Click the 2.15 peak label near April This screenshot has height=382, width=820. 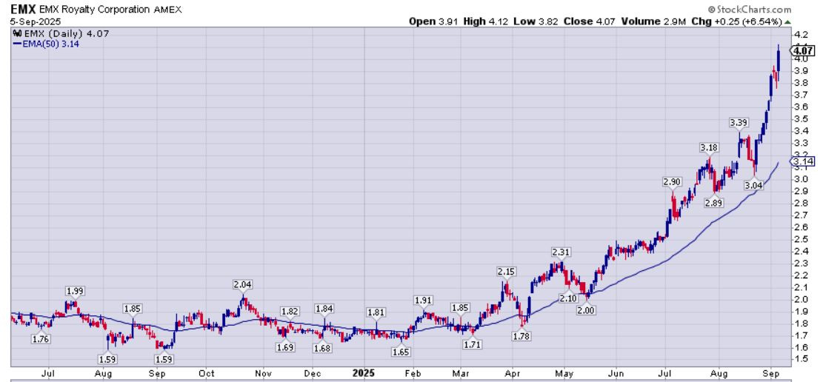click(506, 271)
